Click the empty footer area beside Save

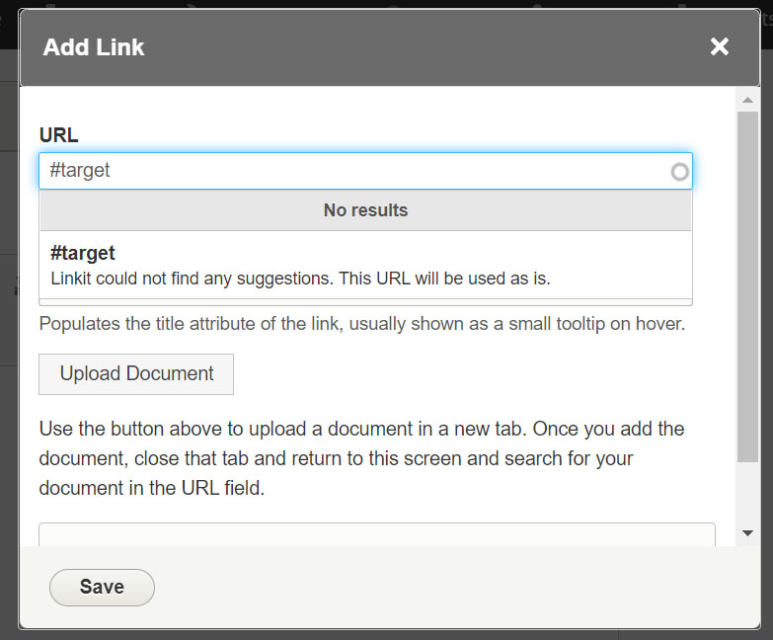coord(444,587)
